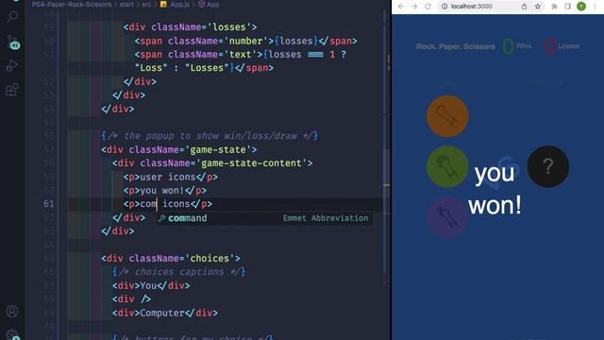Click the browser back arrow
Viewport: 604px width, 340px height.
point(401,7)
